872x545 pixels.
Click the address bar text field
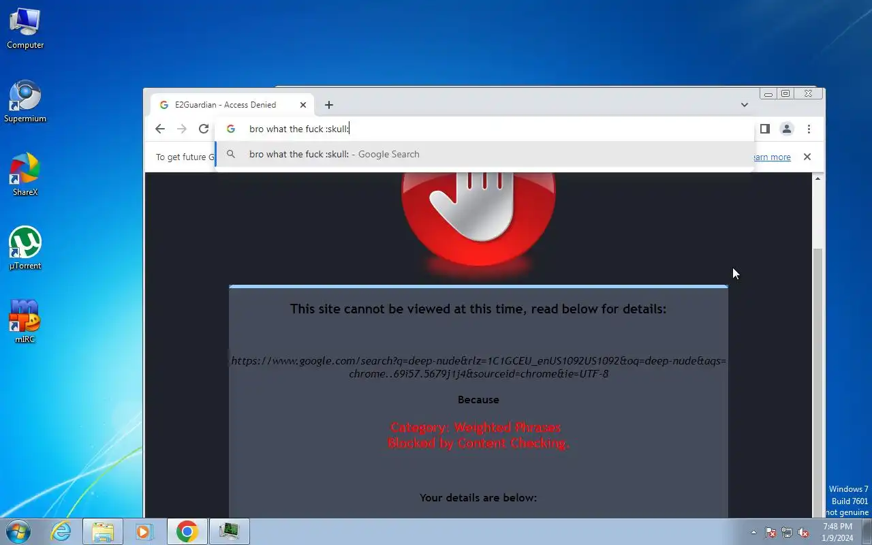tap(484, 129)
